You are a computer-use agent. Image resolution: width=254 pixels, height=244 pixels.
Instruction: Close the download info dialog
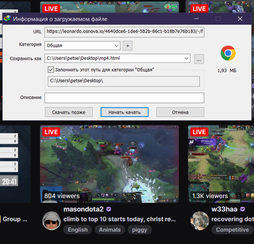pyautogui.click(x=240, y=19)
